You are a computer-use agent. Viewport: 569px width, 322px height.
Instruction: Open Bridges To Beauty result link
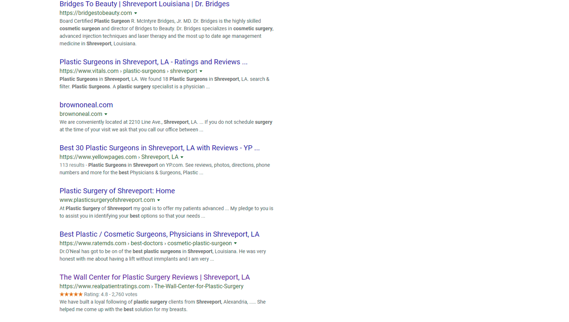coord(144,4)
